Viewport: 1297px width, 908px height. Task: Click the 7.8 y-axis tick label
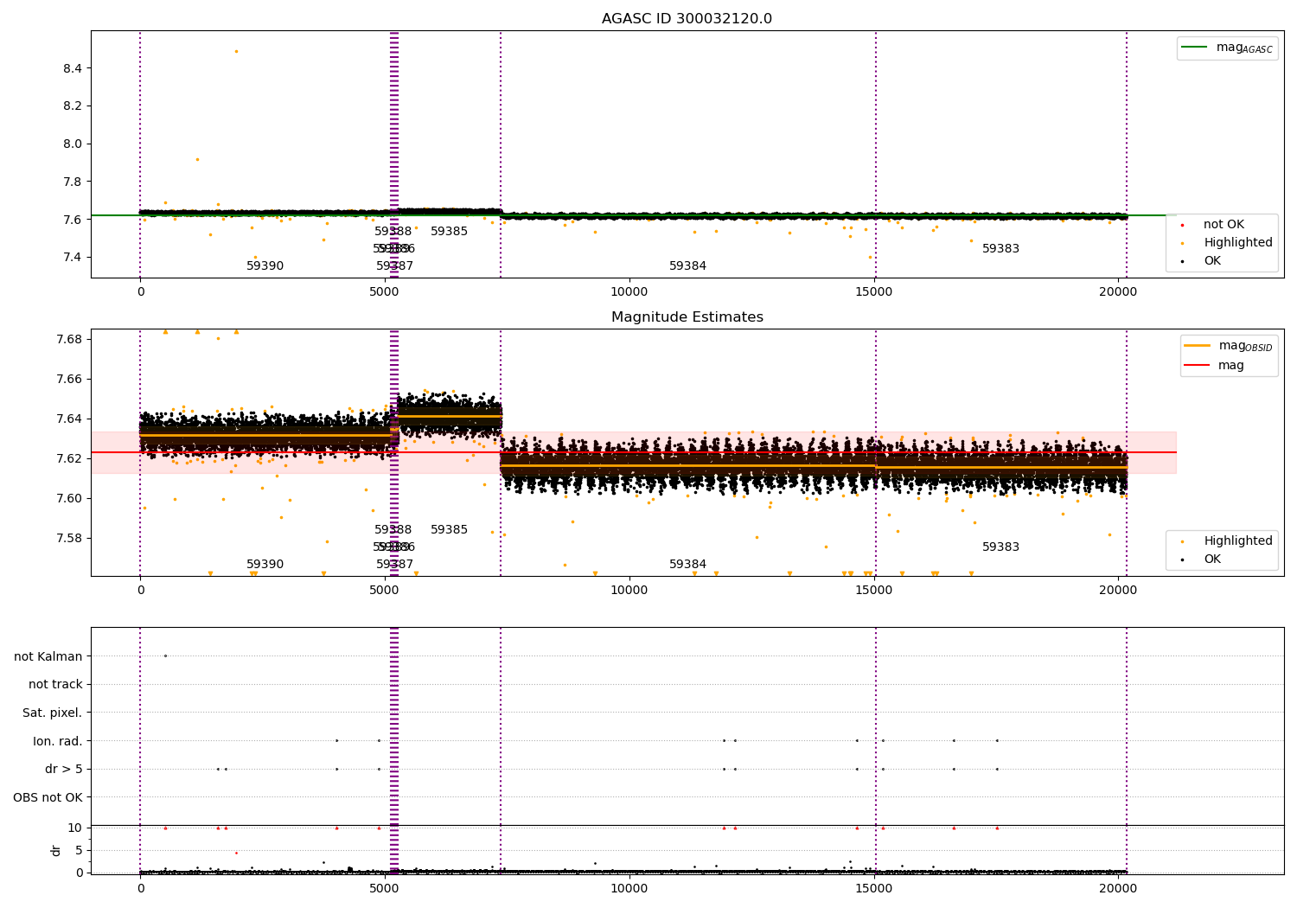point(73,182)
